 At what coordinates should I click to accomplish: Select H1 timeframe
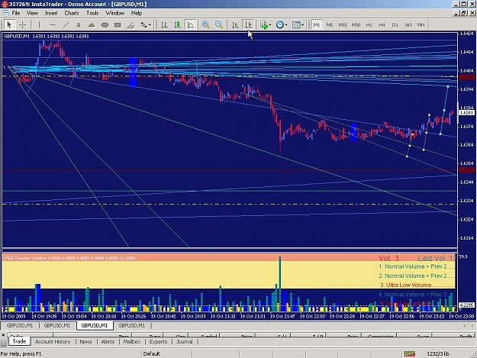point(369,25)
